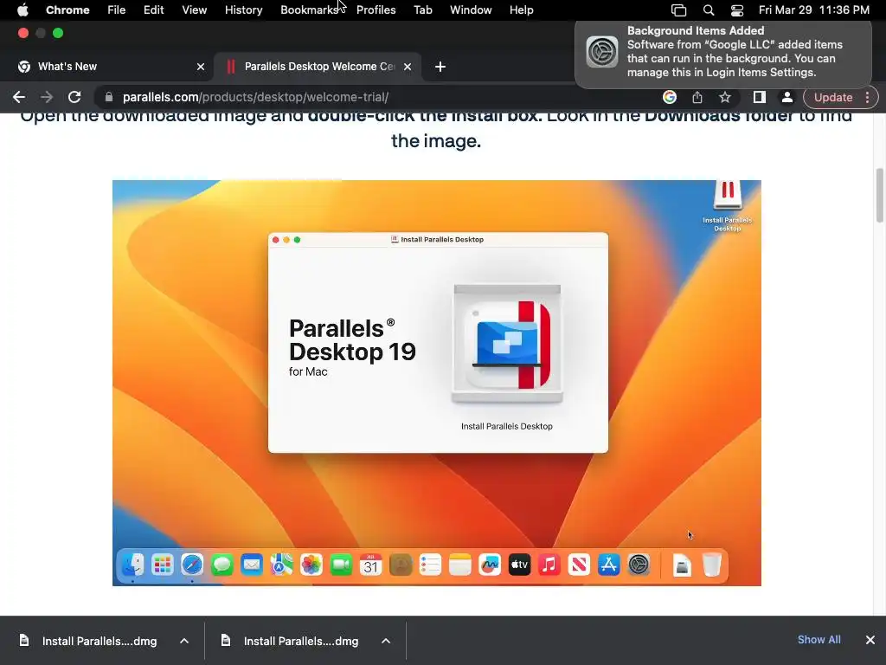This screenshot has width=886, height=665.
Task: Open the Chrome app menu
Action: click(x=67, y=10)
